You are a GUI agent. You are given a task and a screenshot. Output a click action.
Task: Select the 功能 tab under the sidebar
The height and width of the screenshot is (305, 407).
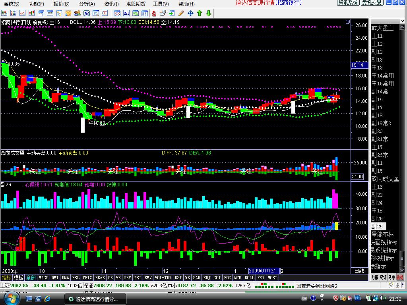[374, 277]
